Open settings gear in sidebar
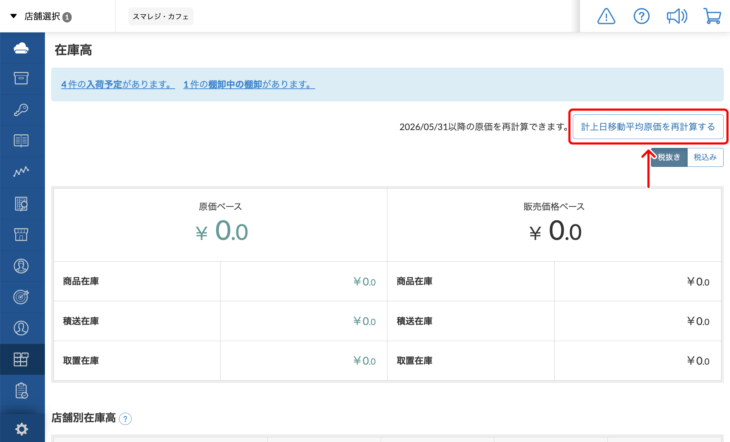 pyautogui.click(x=21, y=429)
